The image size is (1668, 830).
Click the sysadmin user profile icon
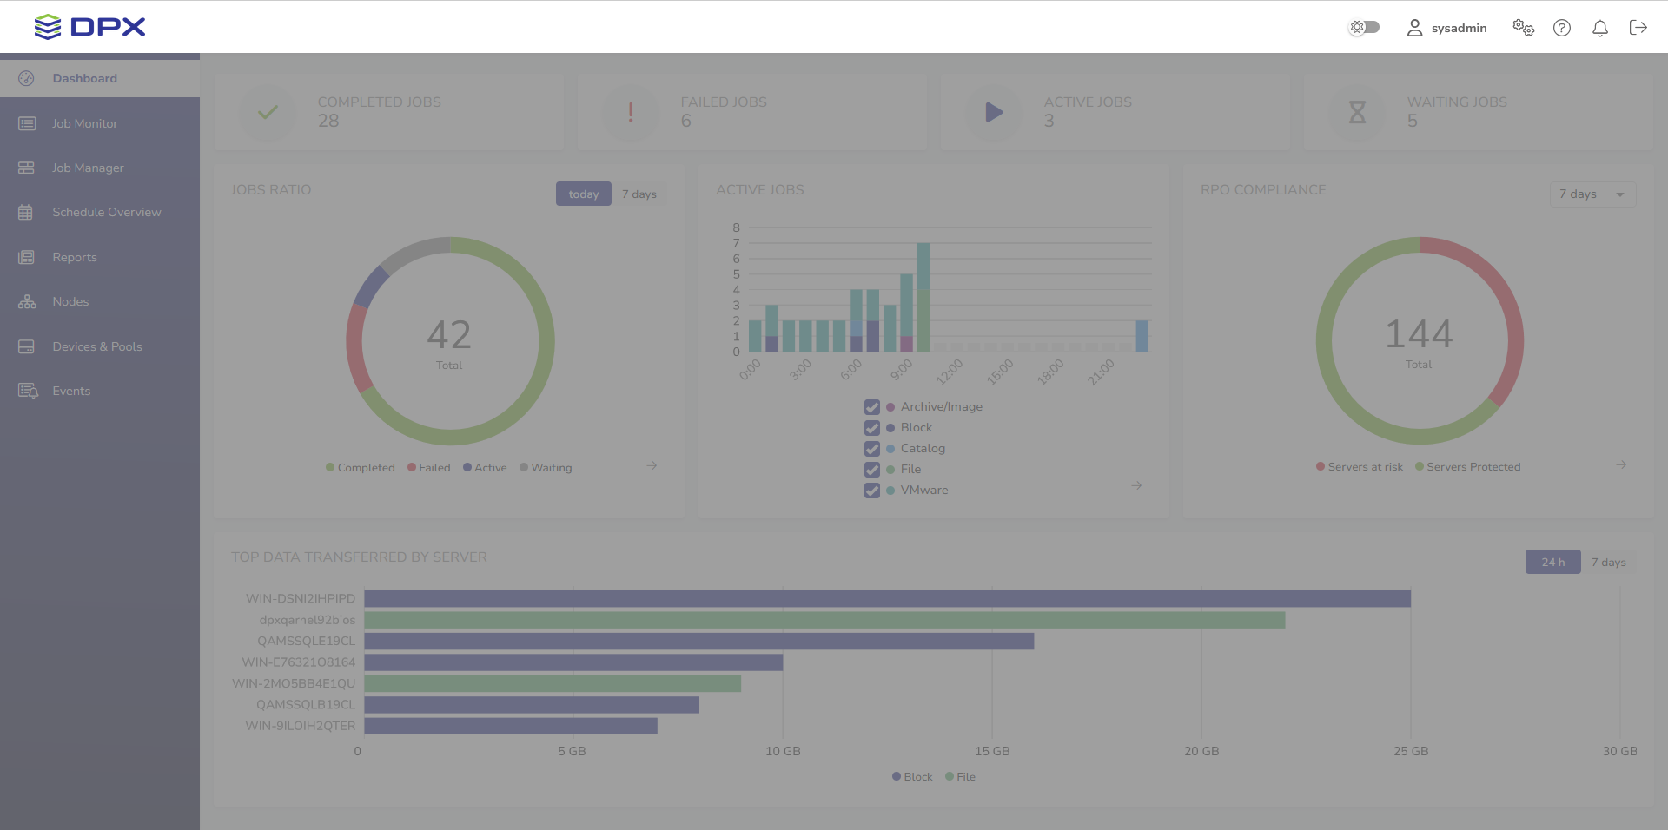(1414, 28)
